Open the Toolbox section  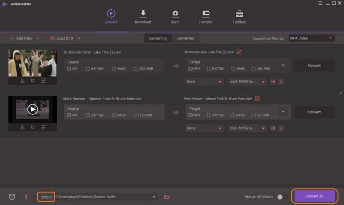[x=239, y=17]
